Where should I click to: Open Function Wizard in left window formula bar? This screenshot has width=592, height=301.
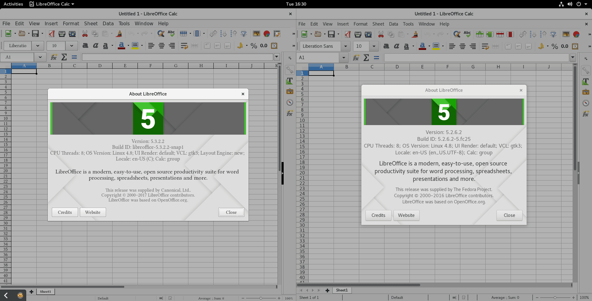(x=54, y=57)
